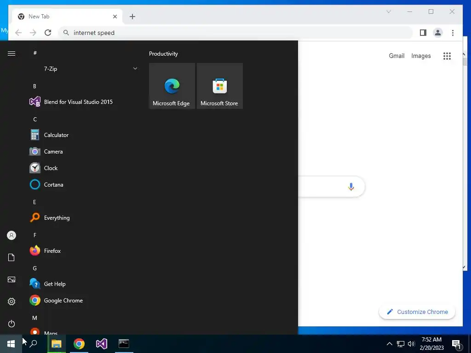Image resolution: width=471 pixels, height=353 pixels.
Task: Open Settings gear in Start sidebar
Action: tap(11, 302)
